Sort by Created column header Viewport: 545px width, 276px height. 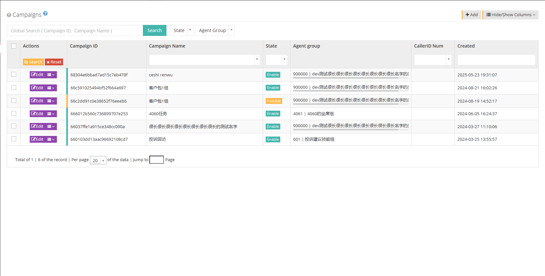click(x=466, y=46)
